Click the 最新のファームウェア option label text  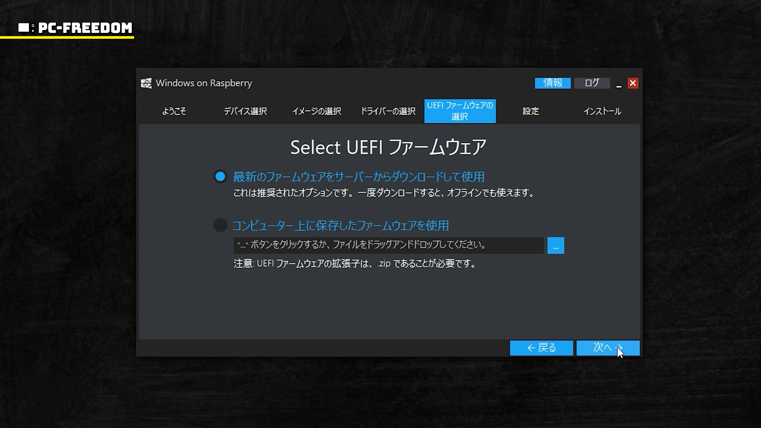tap(358, 177)
